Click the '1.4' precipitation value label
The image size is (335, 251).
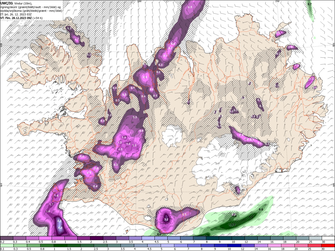point(128,144)
